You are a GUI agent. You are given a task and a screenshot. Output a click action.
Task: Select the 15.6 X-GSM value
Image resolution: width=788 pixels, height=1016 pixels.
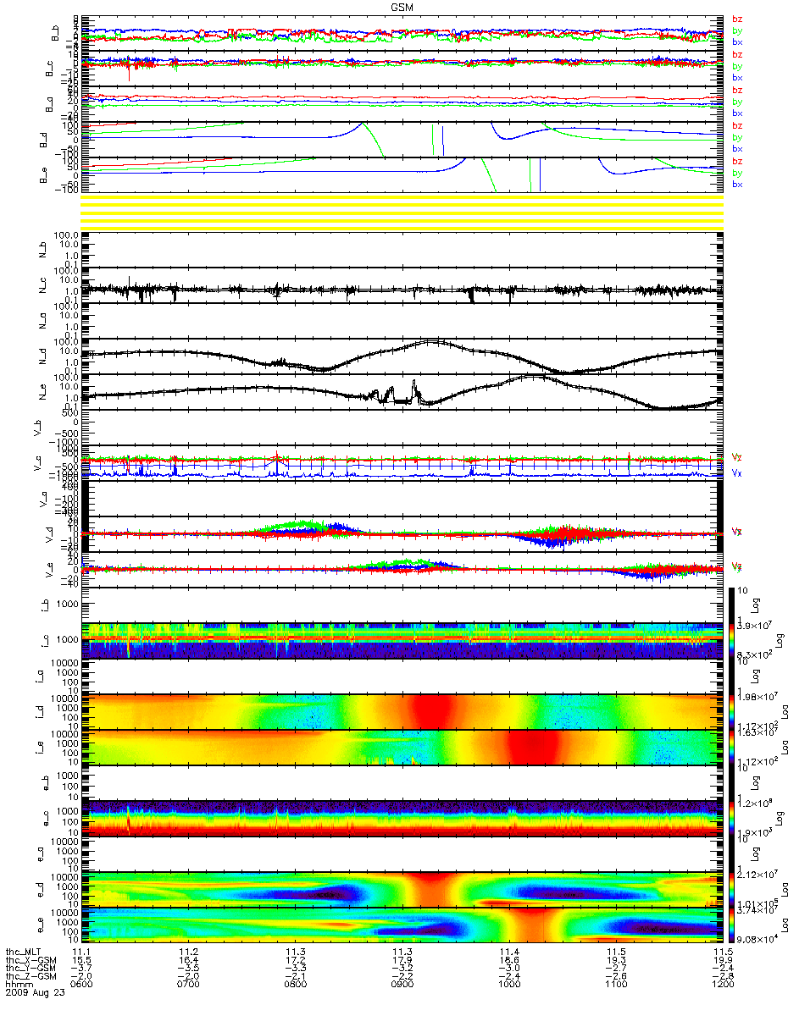point(82,959)
